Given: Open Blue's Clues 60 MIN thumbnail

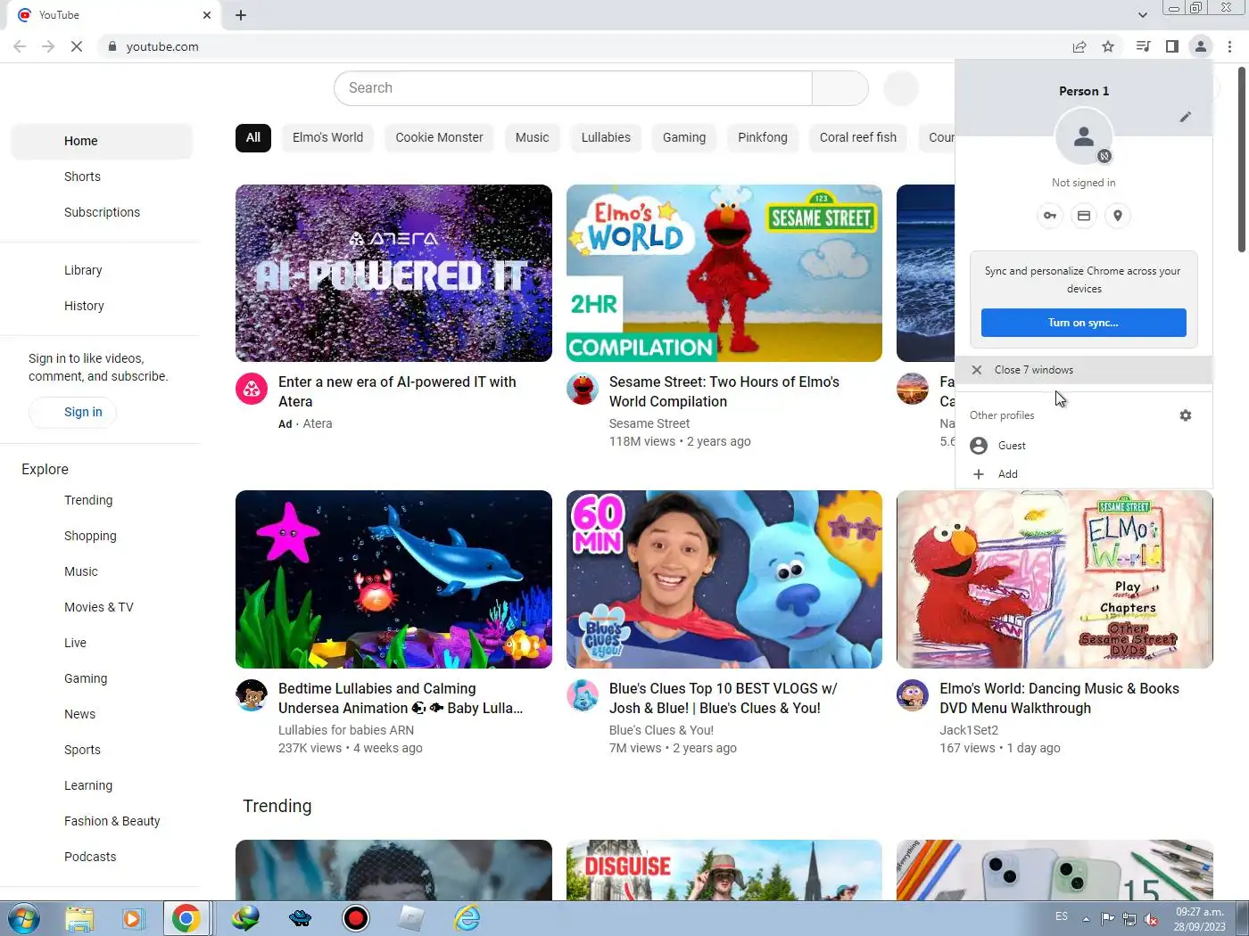Looking at the screenshot, I should point(724,579).
